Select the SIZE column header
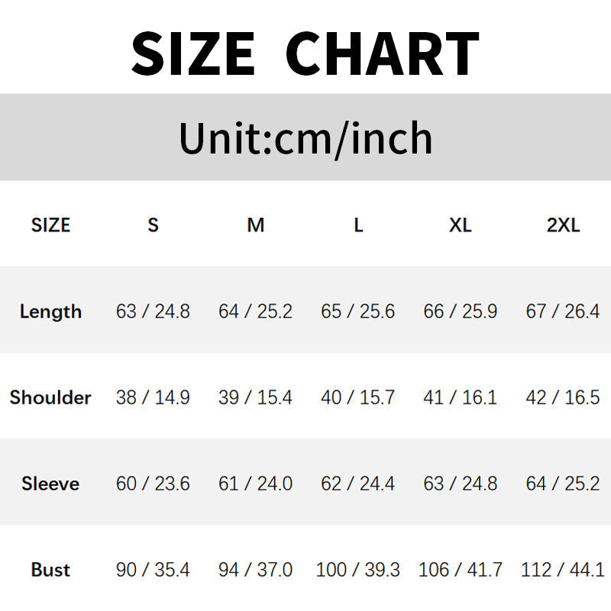 pyautogui.click(x=50, y=225)
